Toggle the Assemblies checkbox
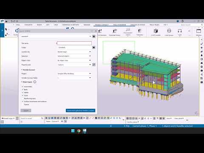Screen dimensions: 204x153 point(23,87)
